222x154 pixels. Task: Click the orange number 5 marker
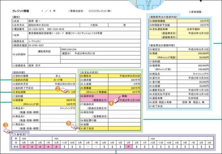[68, 123]
